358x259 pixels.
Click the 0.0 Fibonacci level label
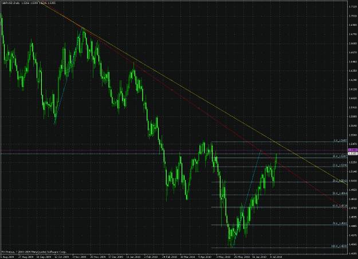[x=340, y=141]
